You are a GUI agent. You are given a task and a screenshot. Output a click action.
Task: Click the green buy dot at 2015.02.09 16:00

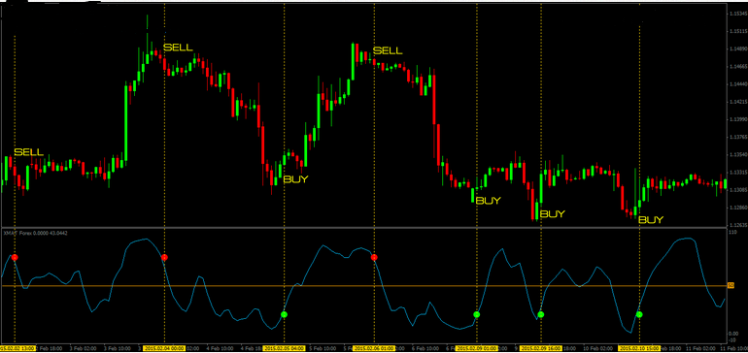click(540, 314)
